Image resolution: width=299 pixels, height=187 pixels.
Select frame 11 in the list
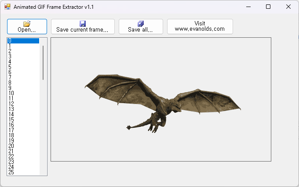pyautogui.click(x=23, y=99)
